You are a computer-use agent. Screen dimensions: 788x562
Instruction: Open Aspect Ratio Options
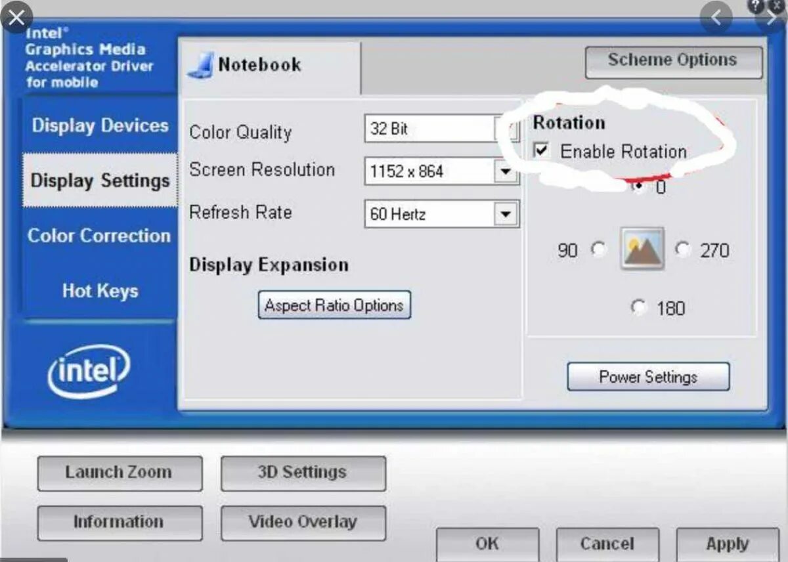[x=334, y=305]
